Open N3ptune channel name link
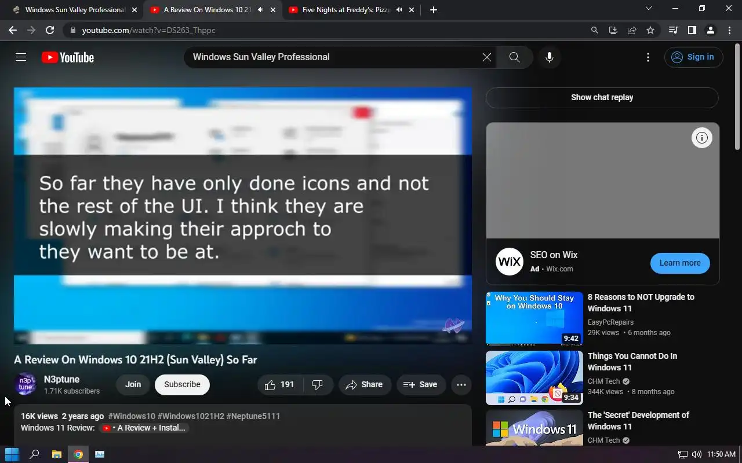The height and width of the screenshot is (463, 742). click(61, 380)
